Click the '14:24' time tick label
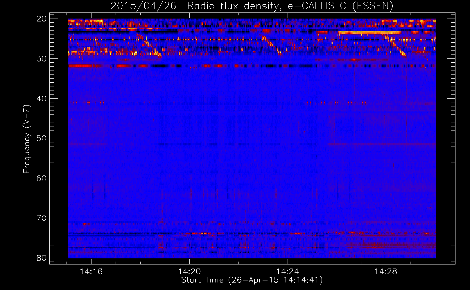The width and height of the screenshot is (470, 290). pyautogui.click(x=288, y=272)
